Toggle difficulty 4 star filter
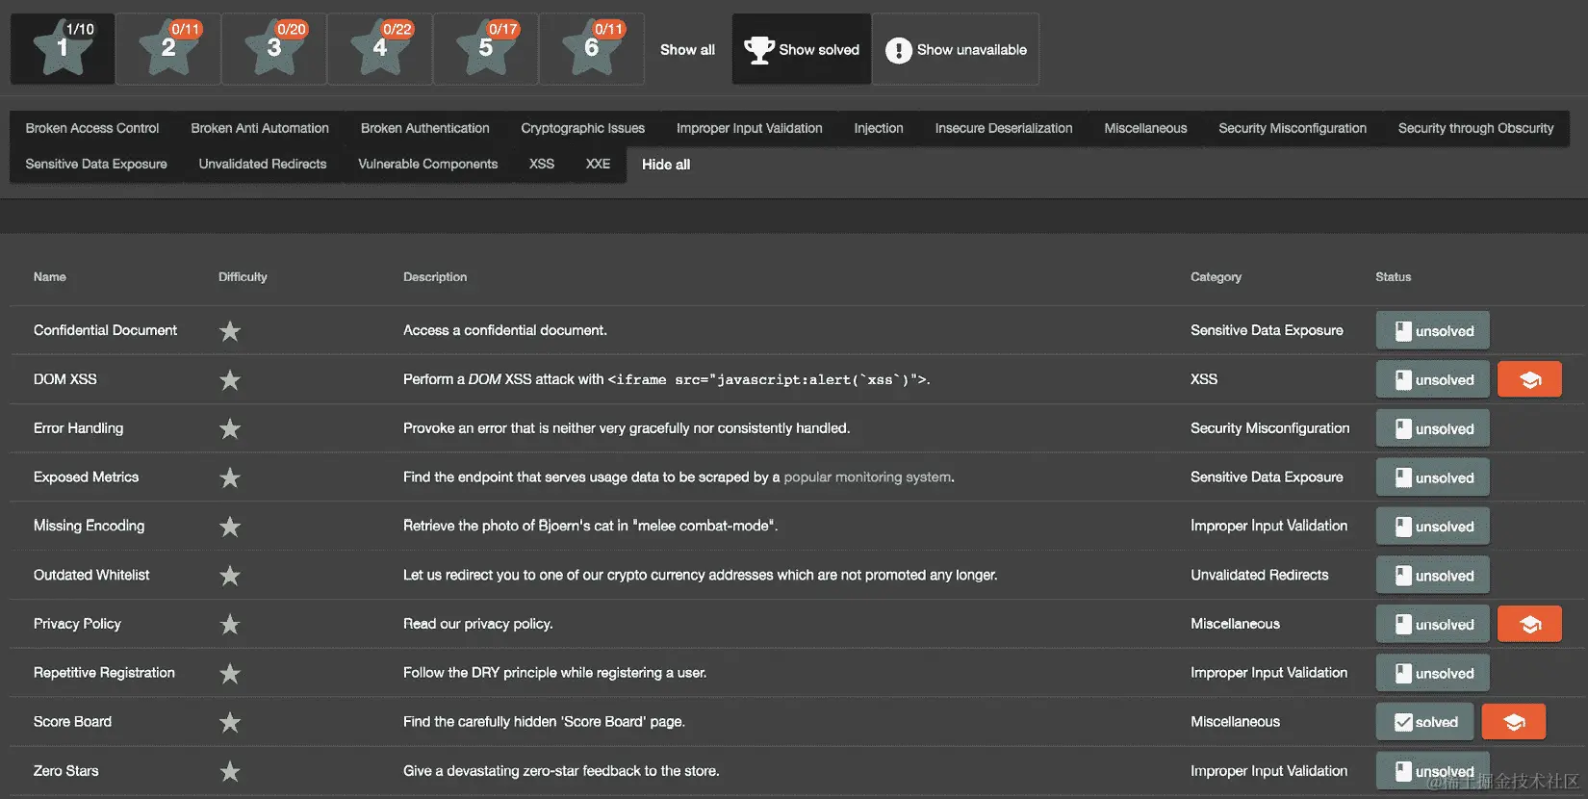The width and height of the screenshot is (1588, 799). 380,49
